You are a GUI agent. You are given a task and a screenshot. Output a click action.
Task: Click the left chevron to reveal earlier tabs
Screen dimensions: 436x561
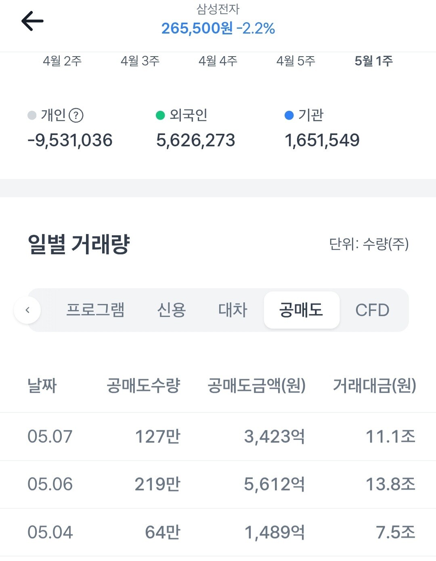(x=27, y=310)
